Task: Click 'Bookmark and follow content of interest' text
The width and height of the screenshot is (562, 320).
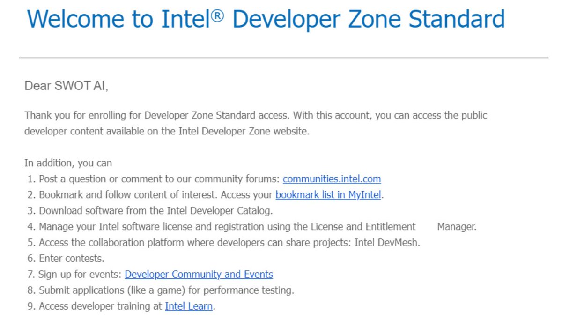Action: (128, 195)
